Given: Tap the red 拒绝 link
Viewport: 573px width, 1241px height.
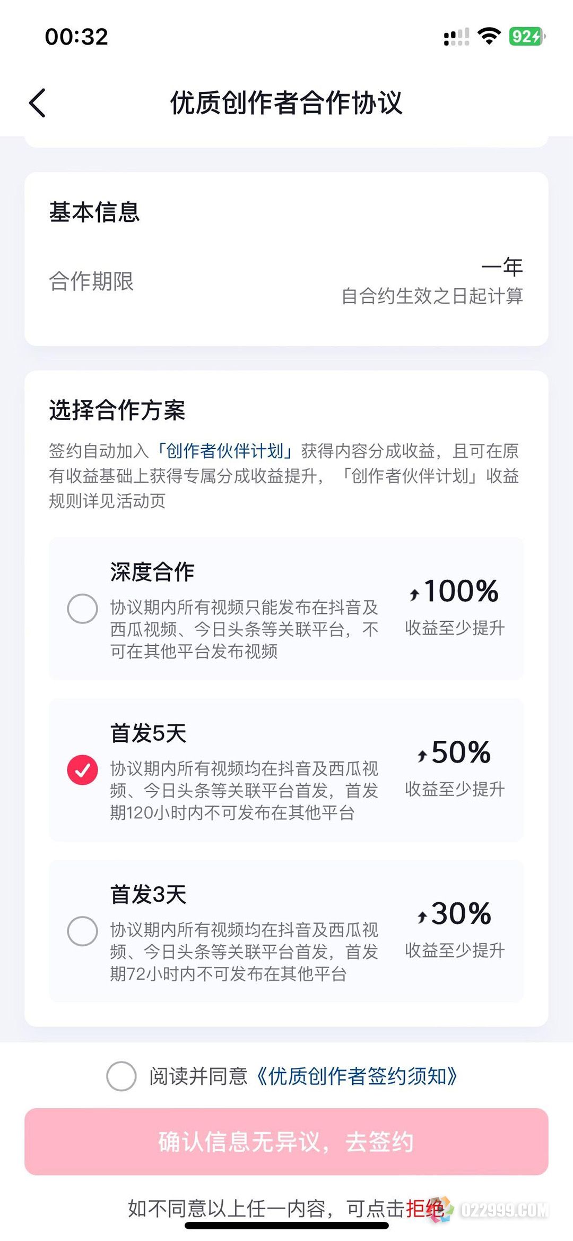Looking at the screenshot, I should coord(424,1209).
